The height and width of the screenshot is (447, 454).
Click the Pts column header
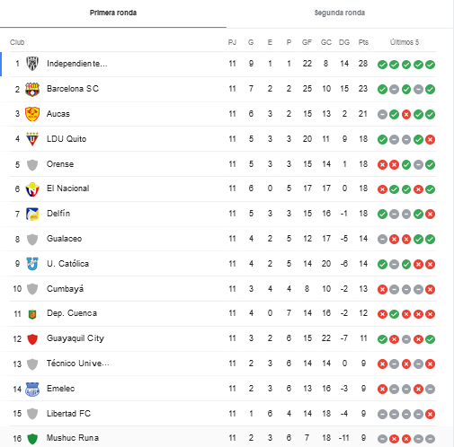(363, 42)
